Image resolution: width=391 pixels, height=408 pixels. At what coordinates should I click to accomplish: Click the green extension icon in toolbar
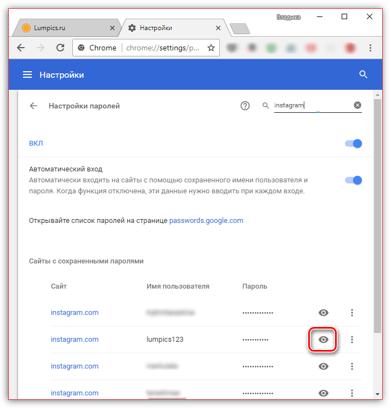point(271,48)
